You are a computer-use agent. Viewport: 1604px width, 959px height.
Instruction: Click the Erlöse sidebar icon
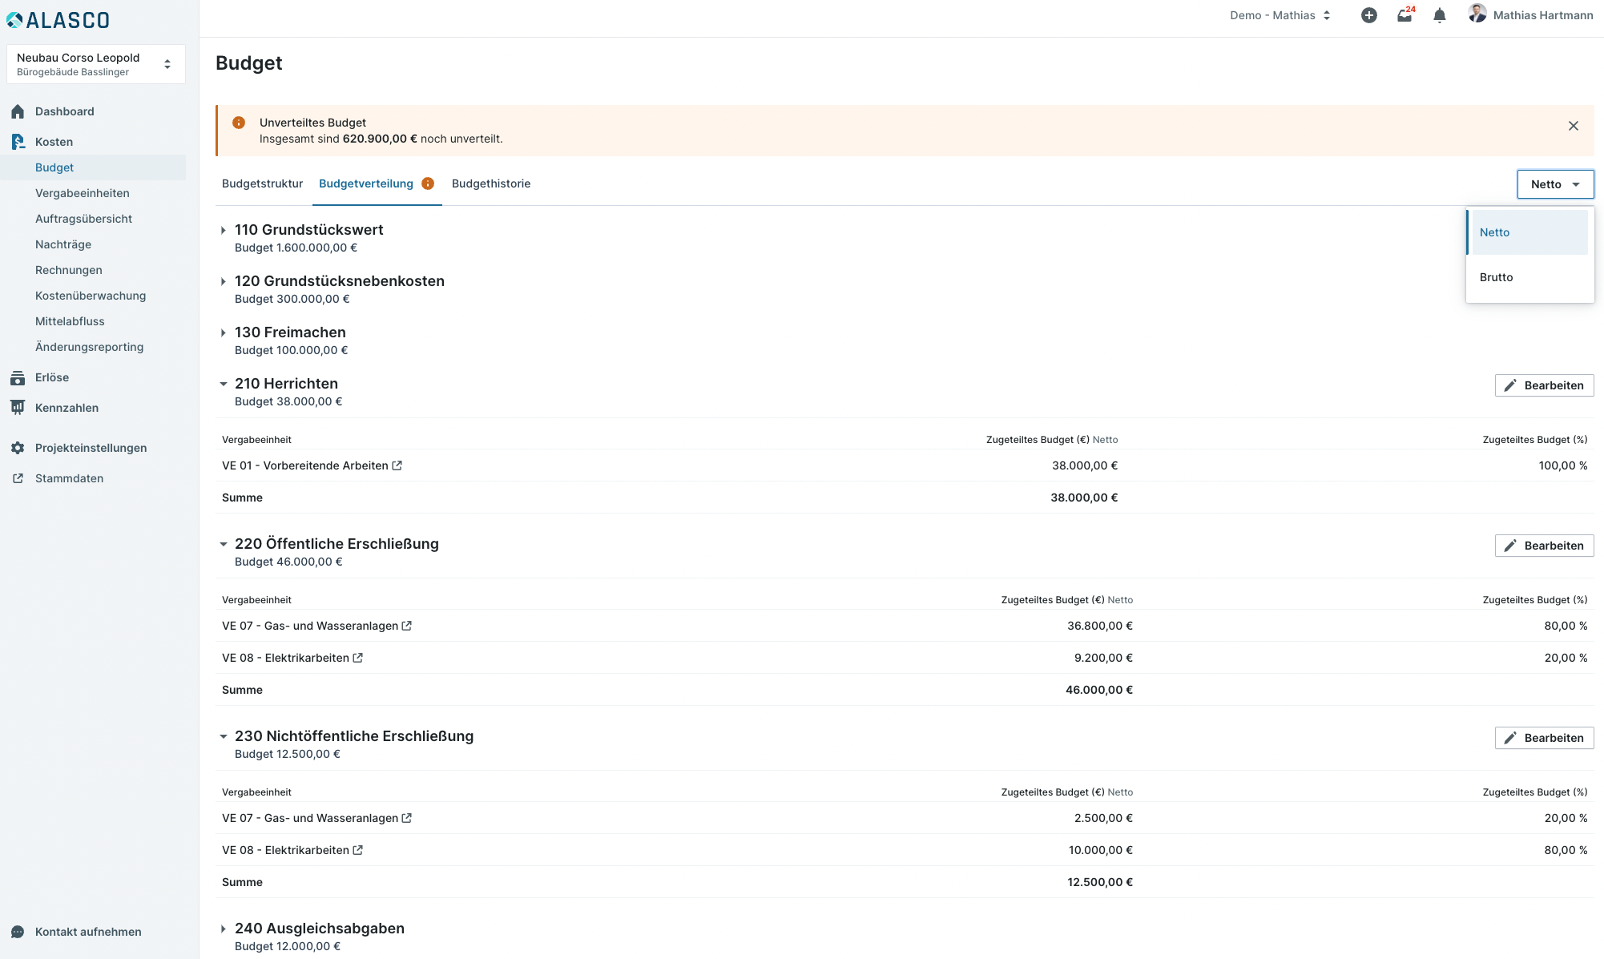point(18,377)
